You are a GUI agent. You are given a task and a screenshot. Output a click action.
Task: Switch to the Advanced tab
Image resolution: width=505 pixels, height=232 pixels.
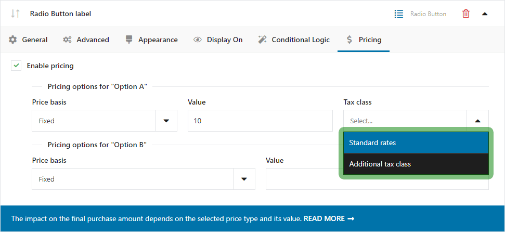pos(86,40)
